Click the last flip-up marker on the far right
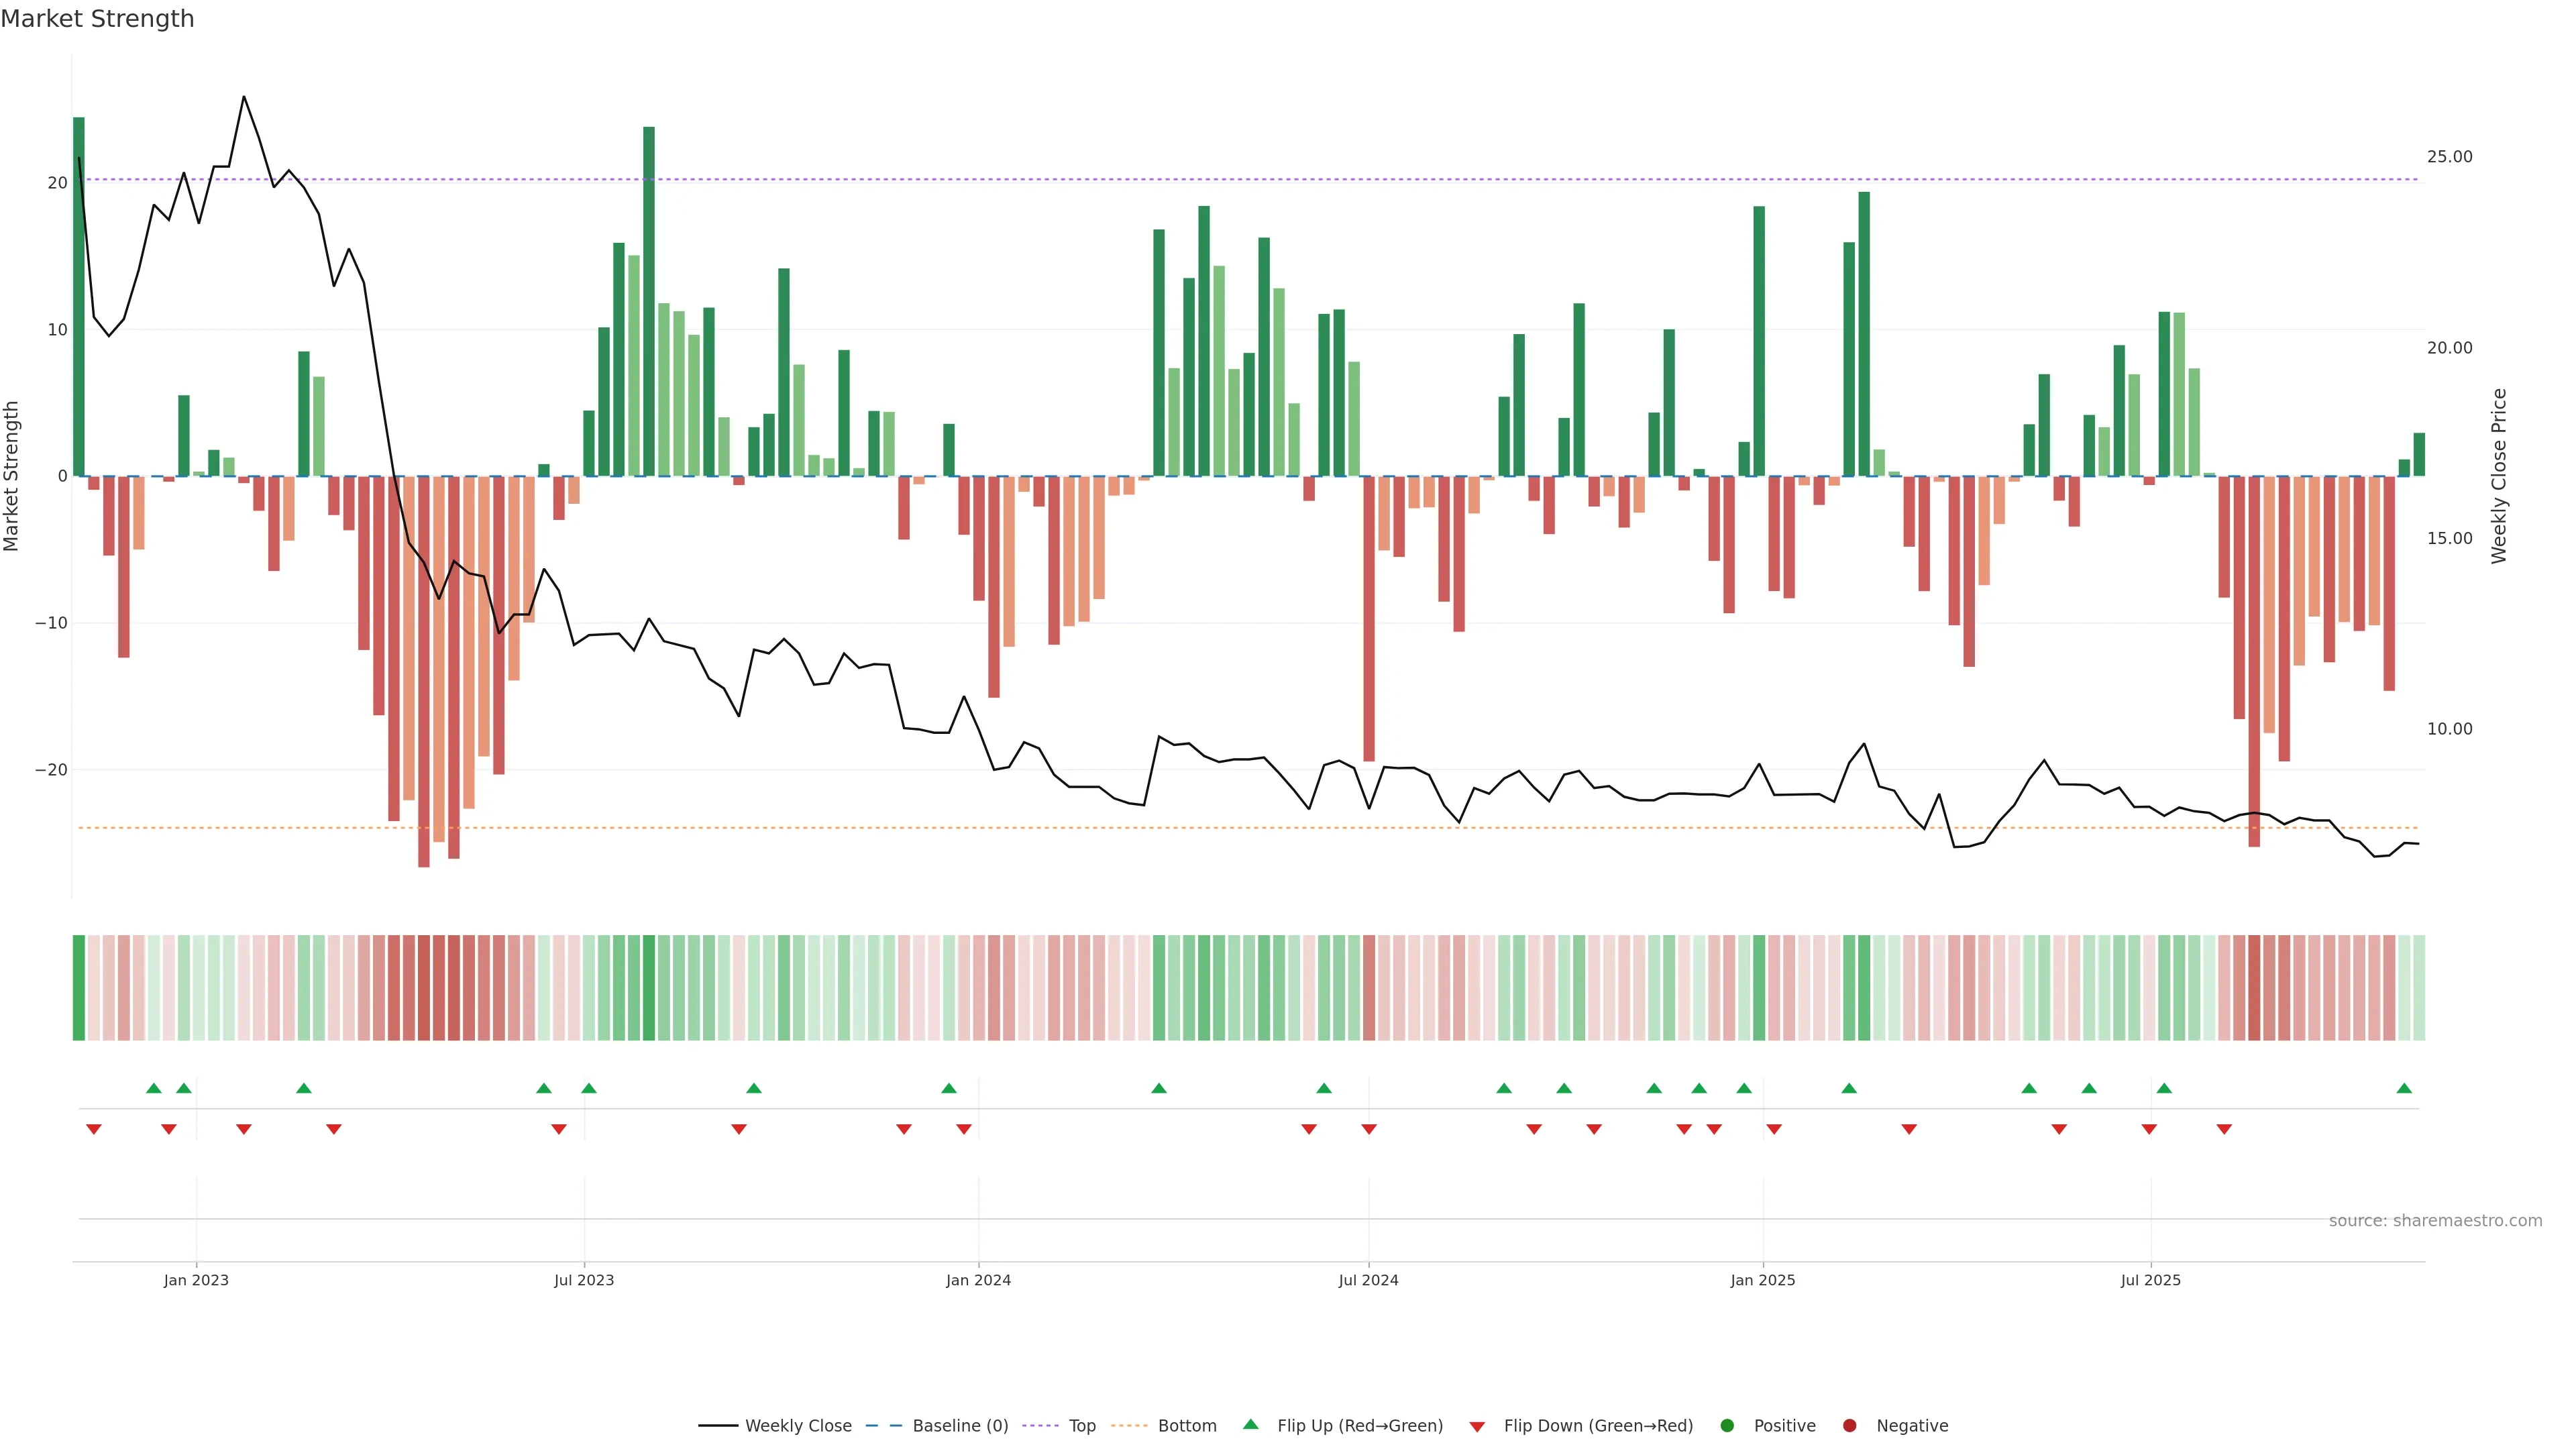 [2404, 1088]
